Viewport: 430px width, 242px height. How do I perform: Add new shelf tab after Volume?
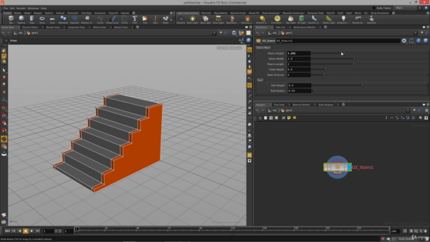(x=134, y=13)
